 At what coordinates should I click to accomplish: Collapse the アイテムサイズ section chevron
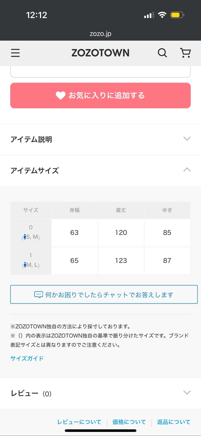[187, 170]
